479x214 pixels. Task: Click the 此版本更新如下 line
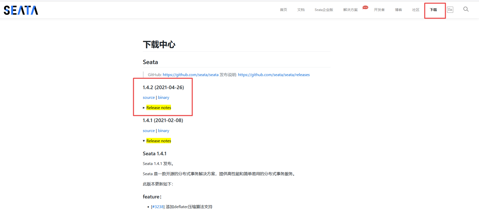coord(158,184)
